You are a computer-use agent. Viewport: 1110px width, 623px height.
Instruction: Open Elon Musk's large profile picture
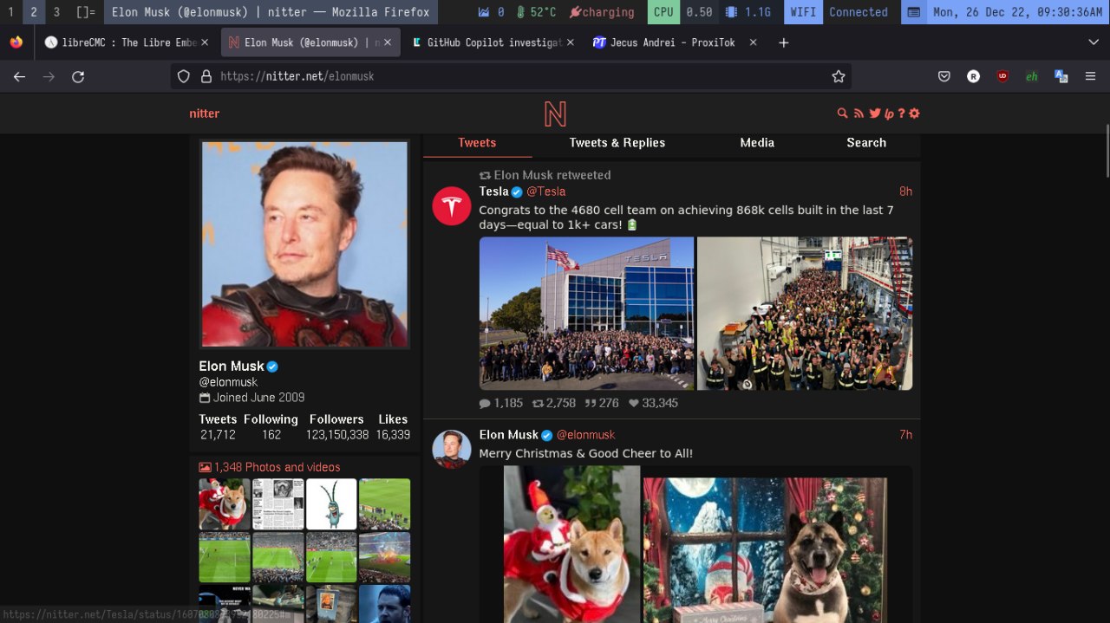[304, 244]
